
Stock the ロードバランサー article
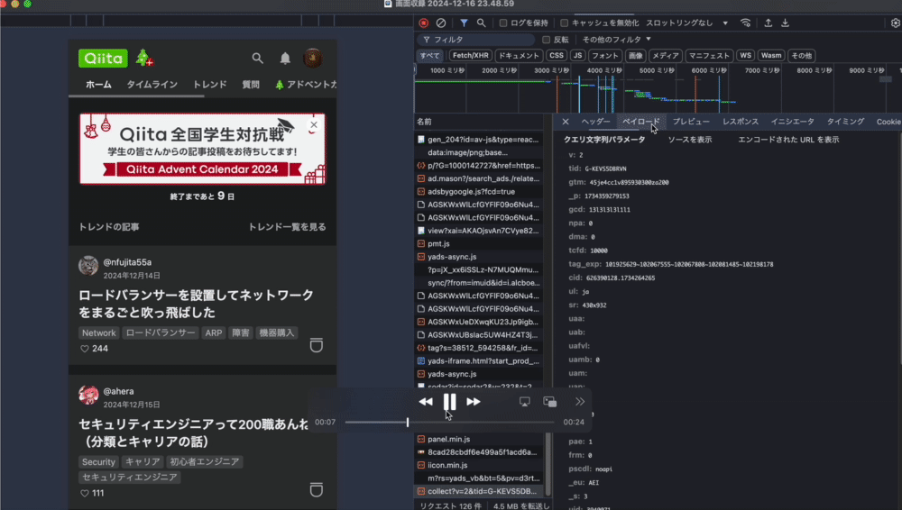(317, 345)
